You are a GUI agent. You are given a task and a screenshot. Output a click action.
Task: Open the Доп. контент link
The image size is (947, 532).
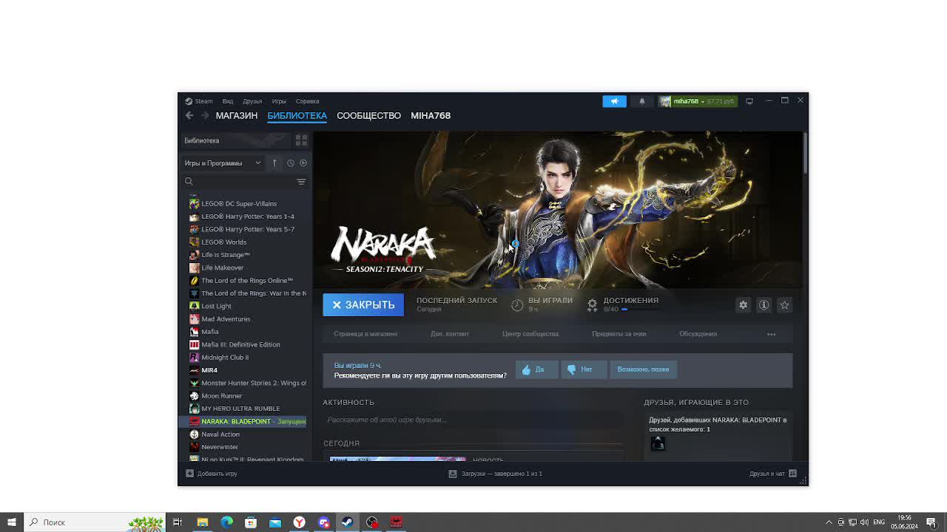450,334
